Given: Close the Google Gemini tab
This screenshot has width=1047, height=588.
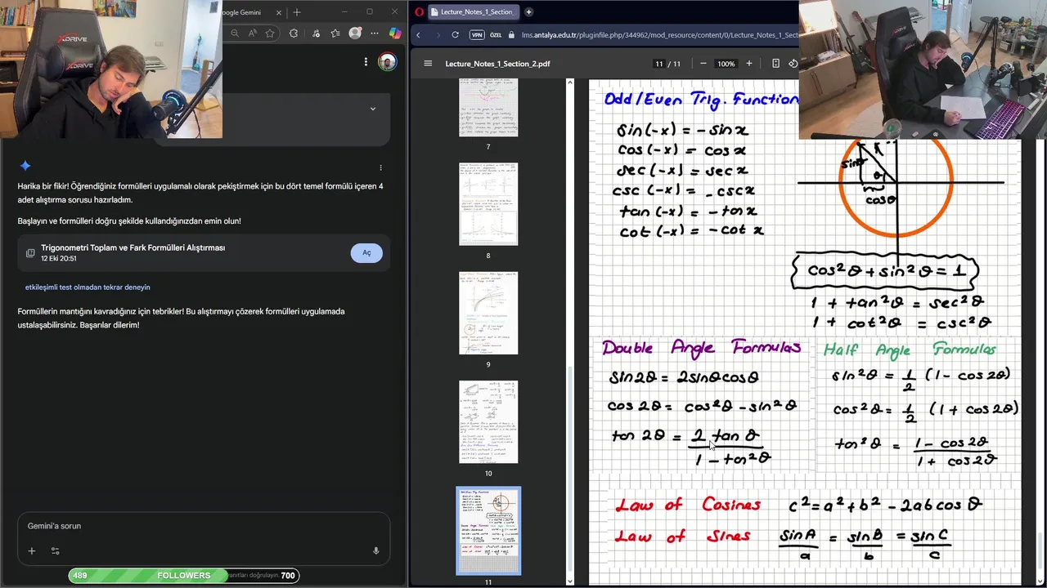Looking at the screenshot, I should point(279,12).
